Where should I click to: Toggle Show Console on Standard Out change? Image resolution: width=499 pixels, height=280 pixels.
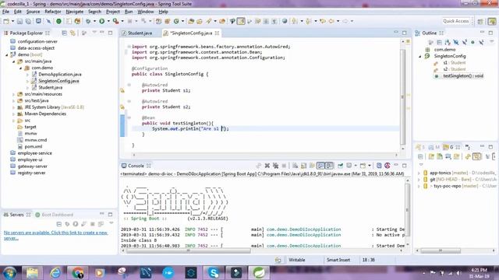tap(320, 166)
